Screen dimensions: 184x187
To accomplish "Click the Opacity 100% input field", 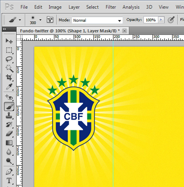I will (x=151, y=20).
